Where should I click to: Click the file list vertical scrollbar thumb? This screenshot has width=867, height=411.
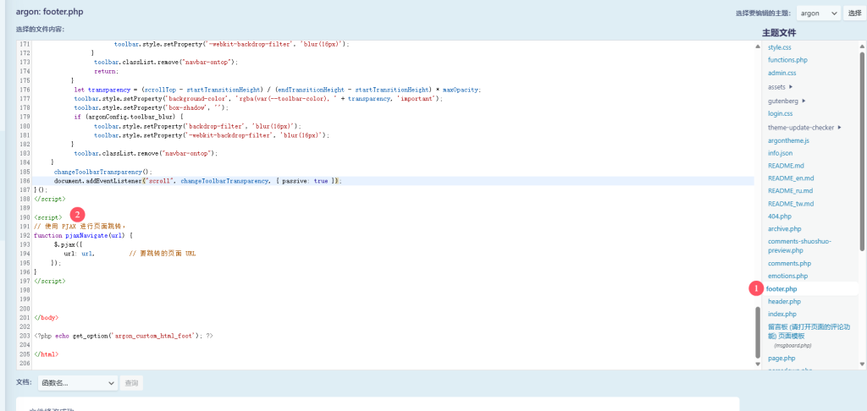point(862,152)
